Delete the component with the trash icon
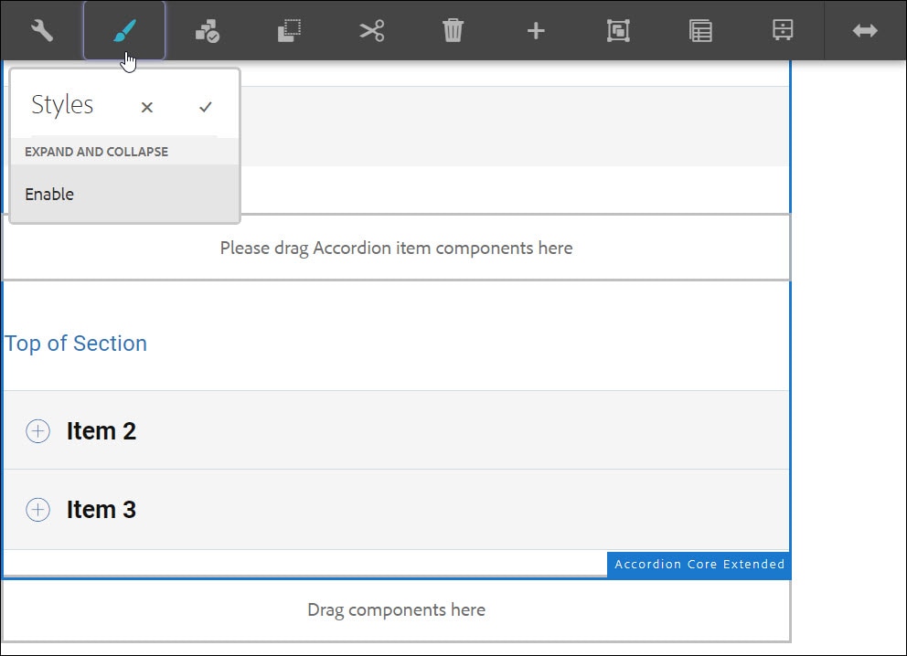The image size is (907, 656). click(453, 31)
